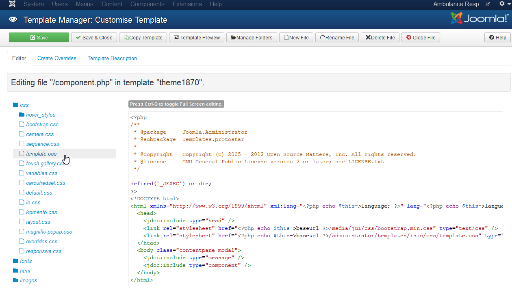Click the komento.css file icon

point(22,212)
